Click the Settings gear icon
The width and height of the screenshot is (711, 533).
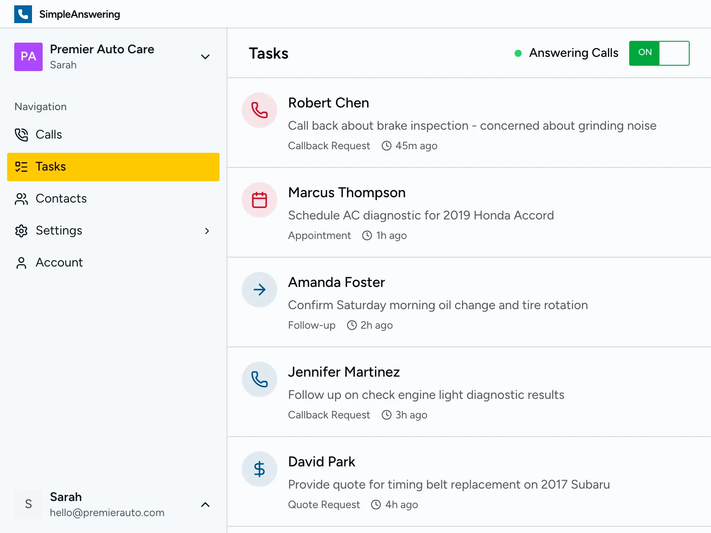click(x=21, y=231)
